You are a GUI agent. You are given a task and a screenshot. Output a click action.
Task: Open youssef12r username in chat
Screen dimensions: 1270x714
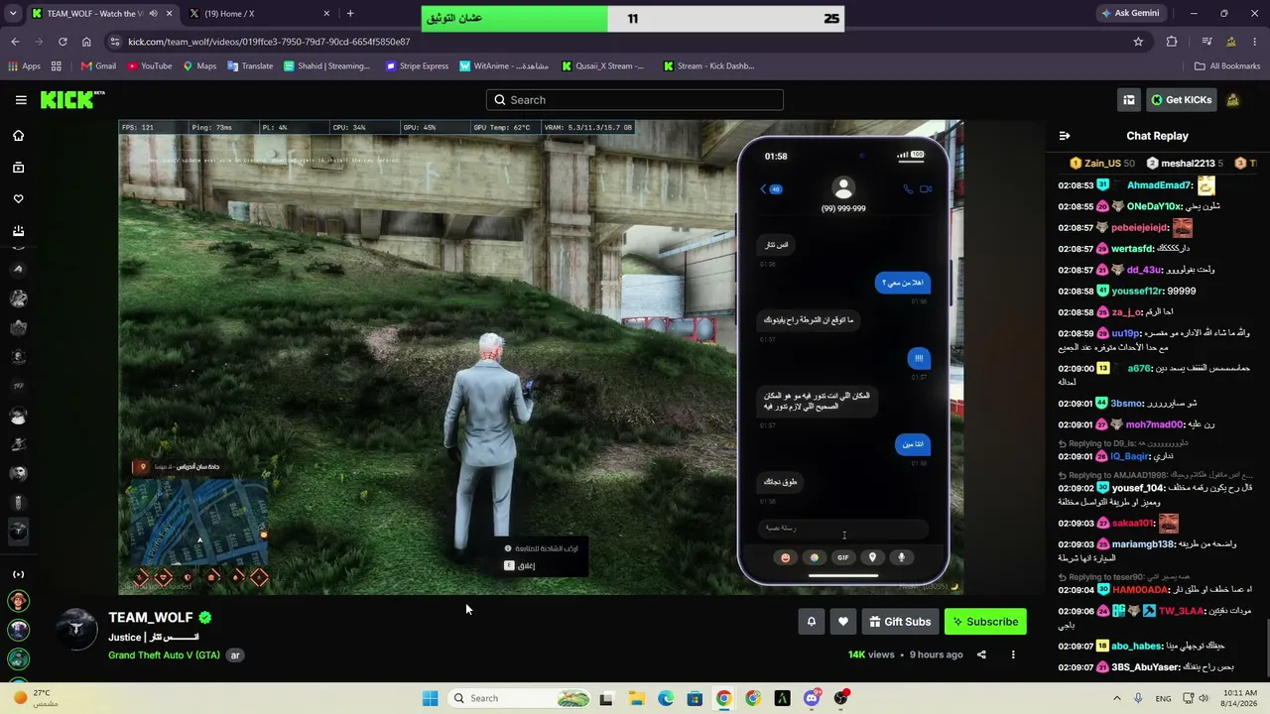(1136, 292)
